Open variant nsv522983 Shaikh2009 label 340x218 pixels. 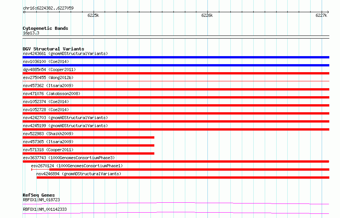point(48,134)
